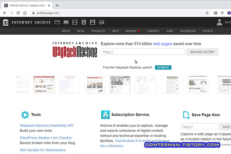Open the PROJECTS menu item
Image resolution: width=231 pixels, height=154 pixels.
point(98,31)
